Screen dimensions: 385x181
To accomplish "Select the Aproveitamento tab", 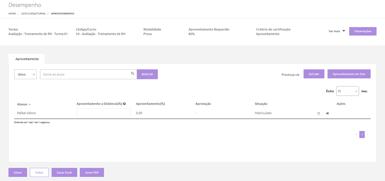I will [x=27, y=59].
